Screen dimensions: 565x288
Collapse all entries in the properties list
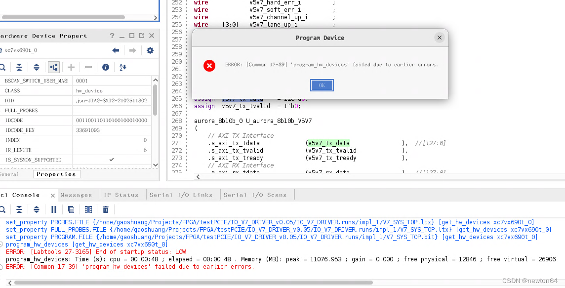[x=19, y=67]
